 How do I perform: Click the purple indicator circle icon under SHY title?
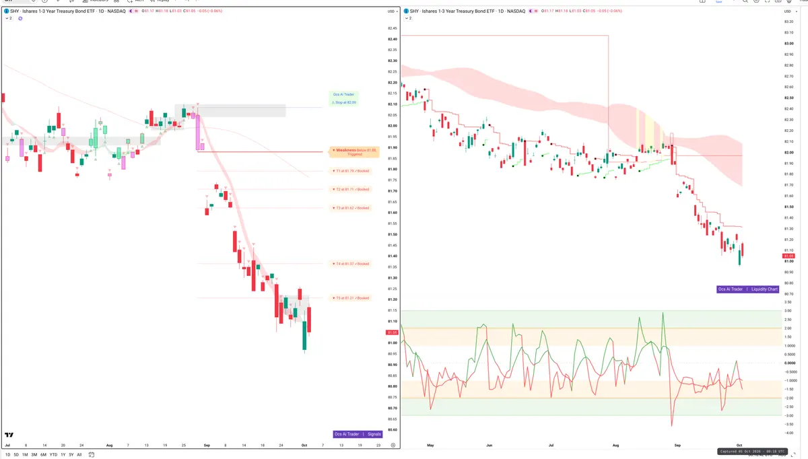20,18
